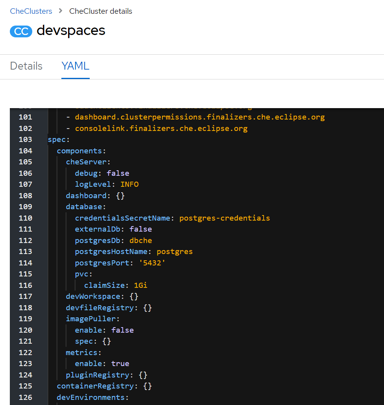Screen dimensions: 384x405
Task: Click the claimSize 1Gi value
Action: pyautogui.click(x=140, y=285)
